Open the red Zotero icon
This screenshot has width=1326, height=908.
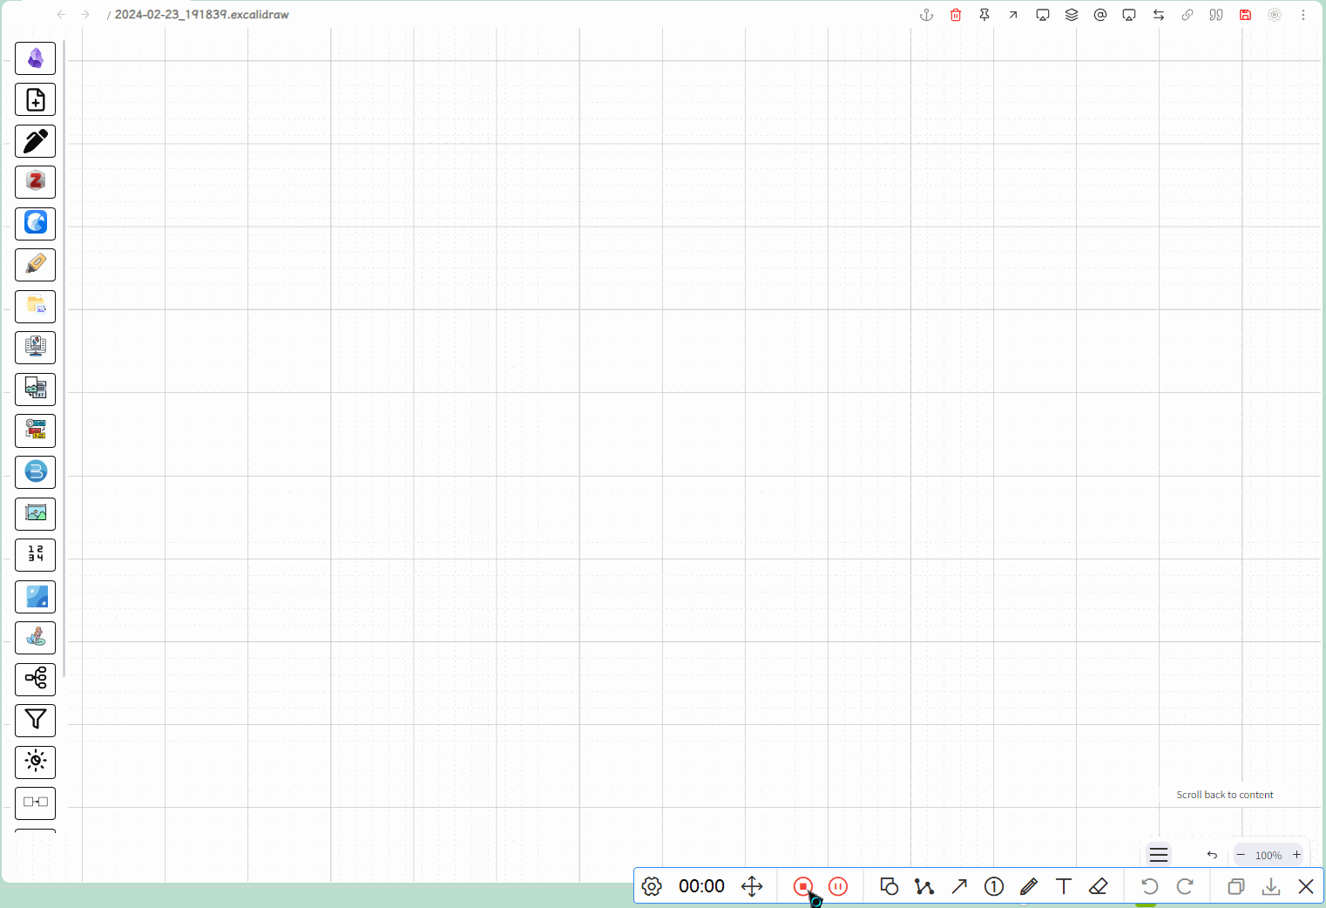[36, 182]
